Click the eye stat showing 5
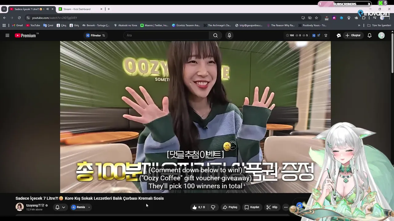The width and height of the screenshot is (394, 221). coord(305,35)
